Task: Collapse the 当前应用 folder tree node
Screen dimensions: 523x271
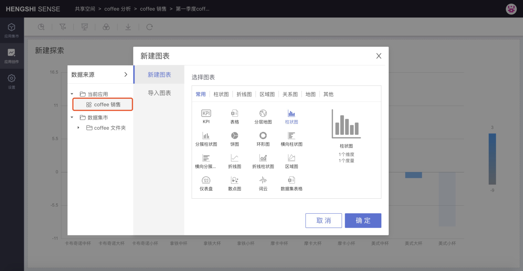Action: click(x=72, y=94)
